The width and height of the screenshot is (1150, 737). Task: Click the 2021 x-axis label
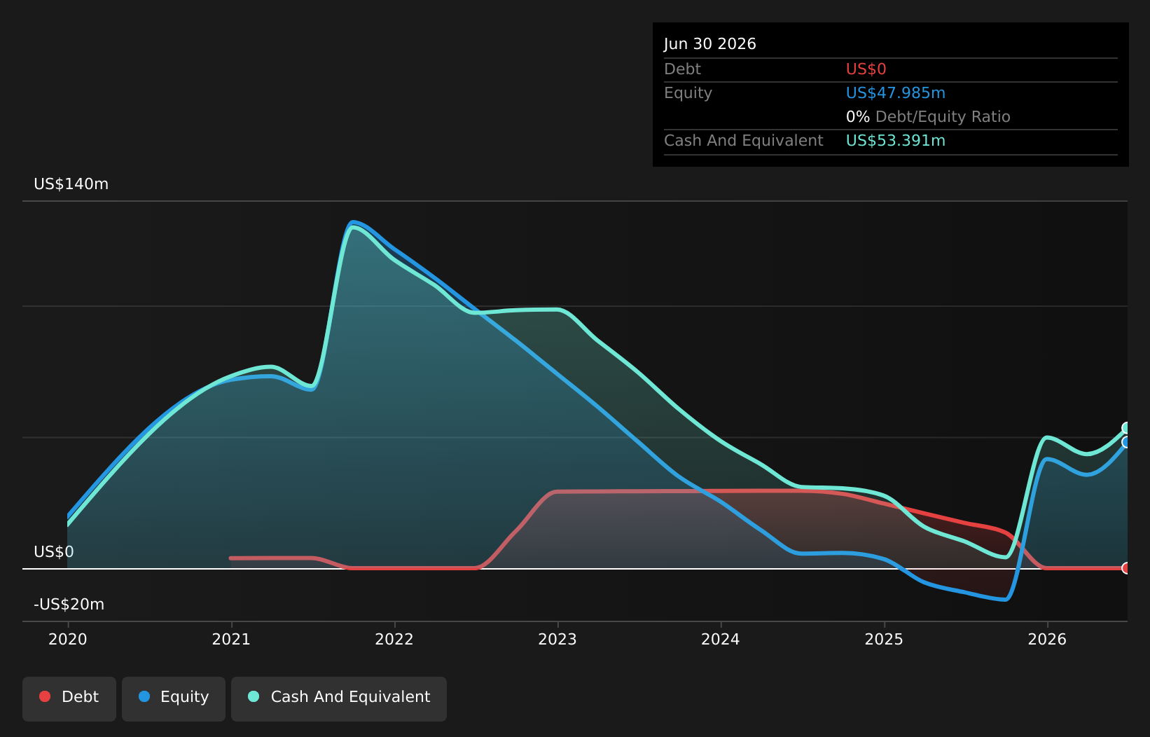231,639
